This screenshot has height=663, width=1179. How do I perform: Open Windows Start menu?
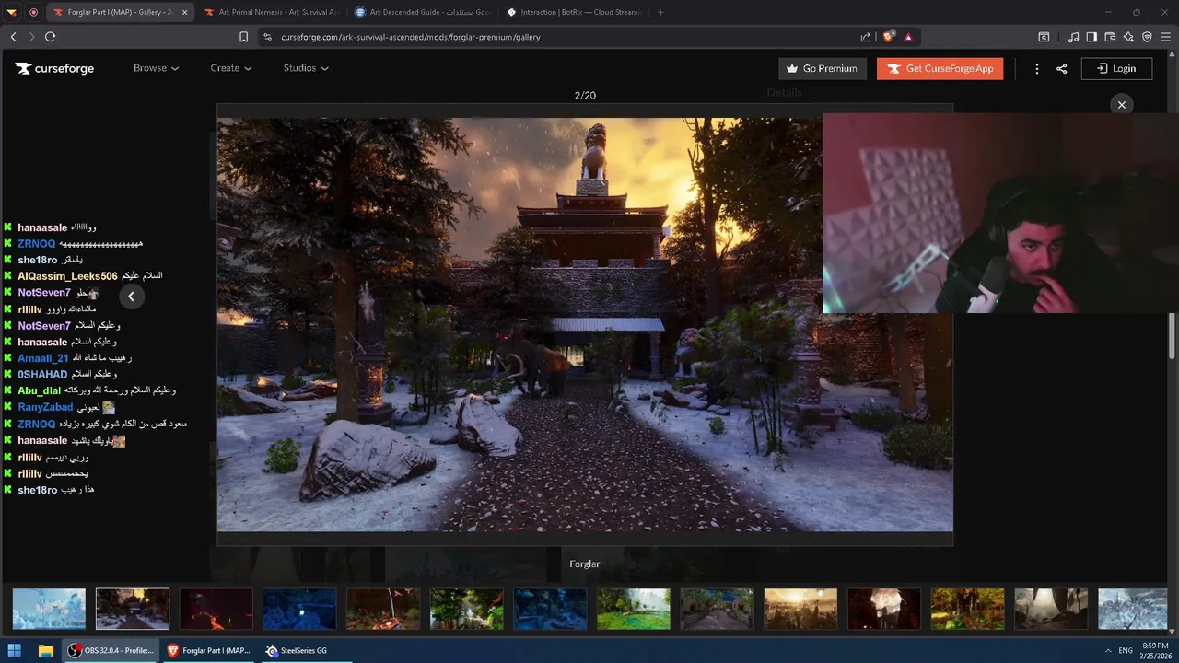click(x=14, y=650)
